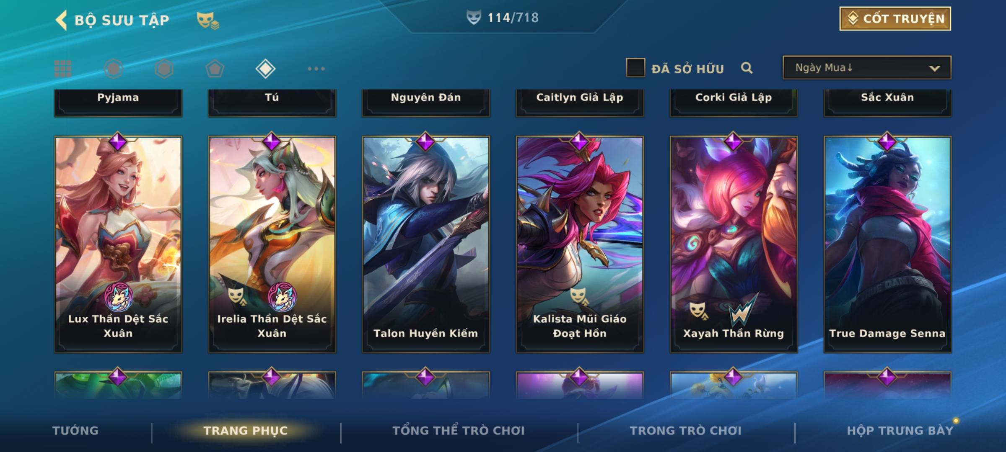Open the mask and coins shop icon
The width and height of the screenshot is (1006, 452).
(x=208, y=21)
